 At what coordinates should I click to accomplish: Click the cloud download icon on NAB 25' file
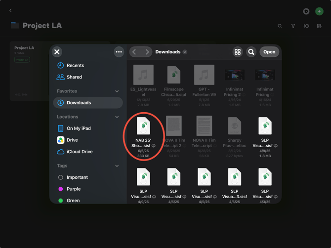[154, 146]
